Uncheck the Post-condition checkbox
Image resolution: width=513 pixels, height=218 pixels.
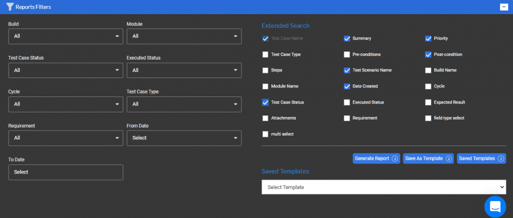coord(428,54)
